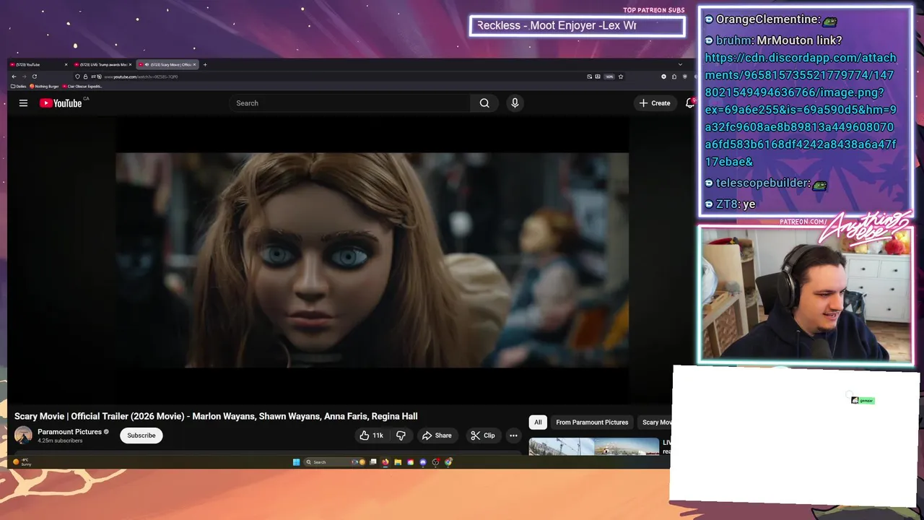
Task: Reset the 160% zoom level indicator
Action: [609, 77]
